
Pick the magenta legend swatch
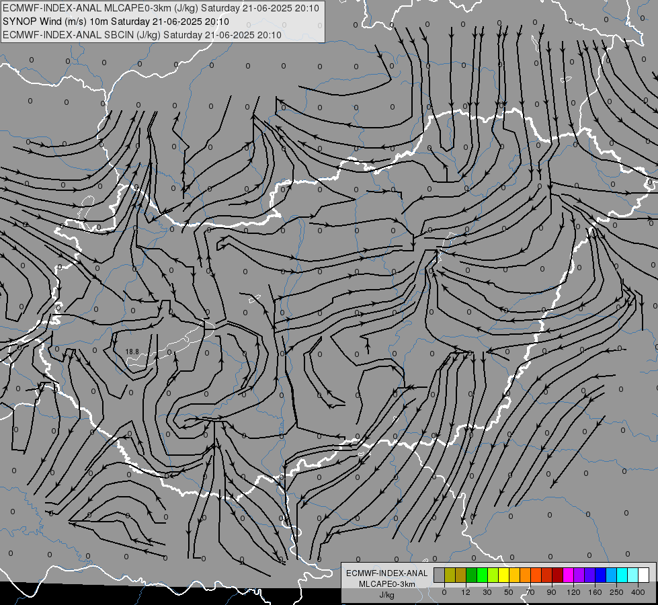pyautogui.click(x=568, y=575)
